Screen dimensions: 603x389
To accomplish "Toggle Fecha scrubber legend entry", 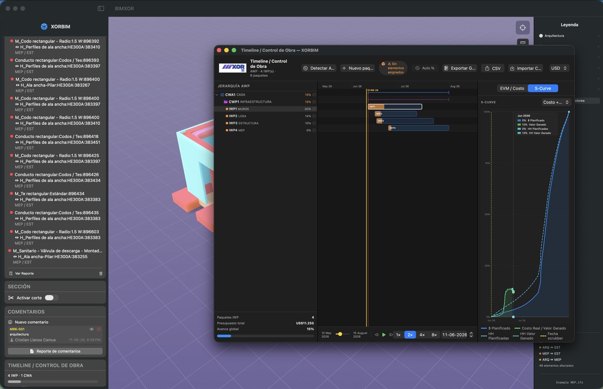I will click(553, 336).
